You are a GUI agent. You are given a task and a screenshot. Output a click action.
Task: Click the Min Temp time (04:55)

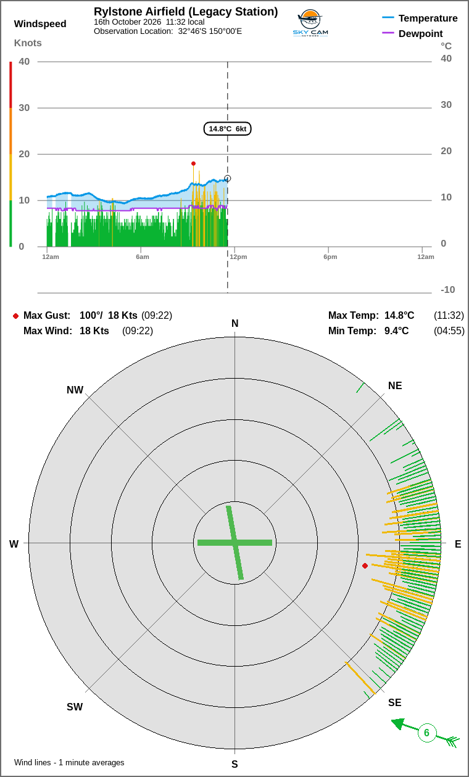(x=449, y=331)
